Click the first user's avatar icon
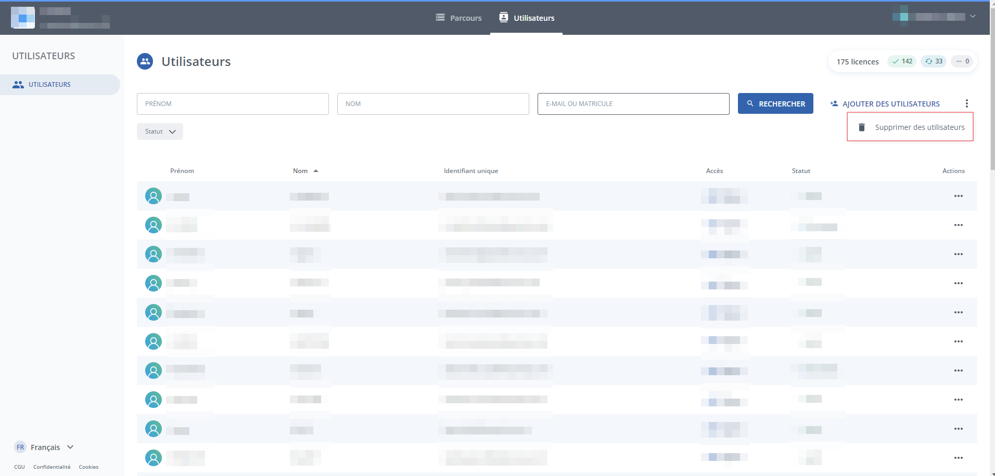The width and height of the screenshot is (995, 476). click(153, 196)
